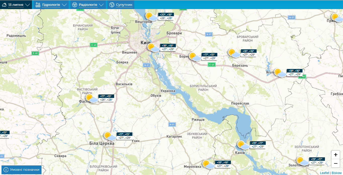Zoom out of the map
This screenshot has height=175, width=343.
(x=335, y=163)
